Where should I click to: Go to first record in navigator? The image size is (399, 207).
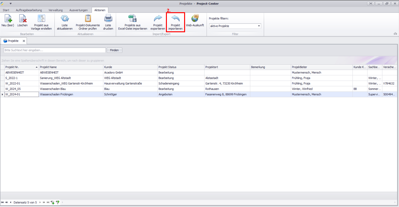[3, 203]
